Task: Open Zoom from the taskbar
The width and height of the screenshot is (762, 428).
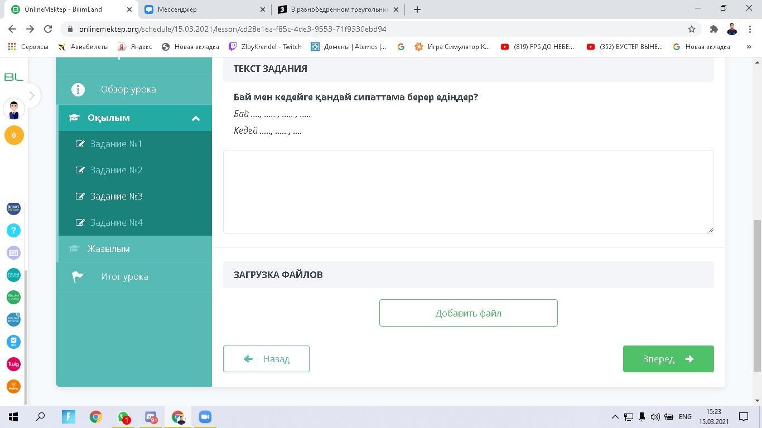Action: click(205, 417)
